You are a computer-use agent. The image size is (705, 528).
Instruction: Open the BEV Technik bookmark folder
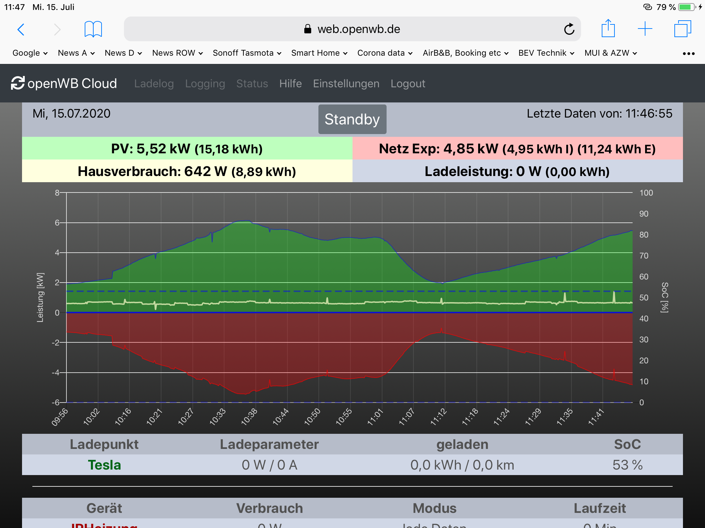(546, 53)
